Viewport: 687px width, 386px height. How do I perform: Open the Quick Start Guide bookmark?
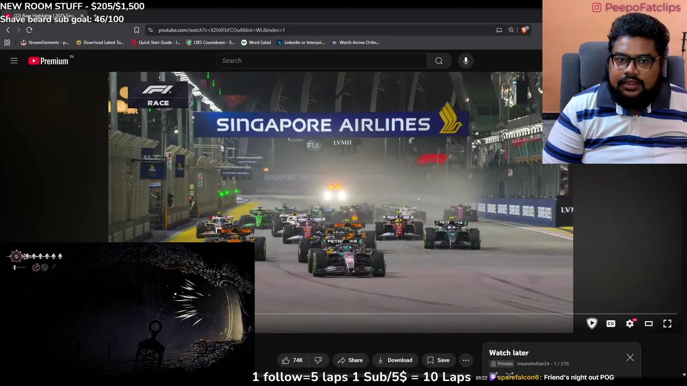(156, 42)
